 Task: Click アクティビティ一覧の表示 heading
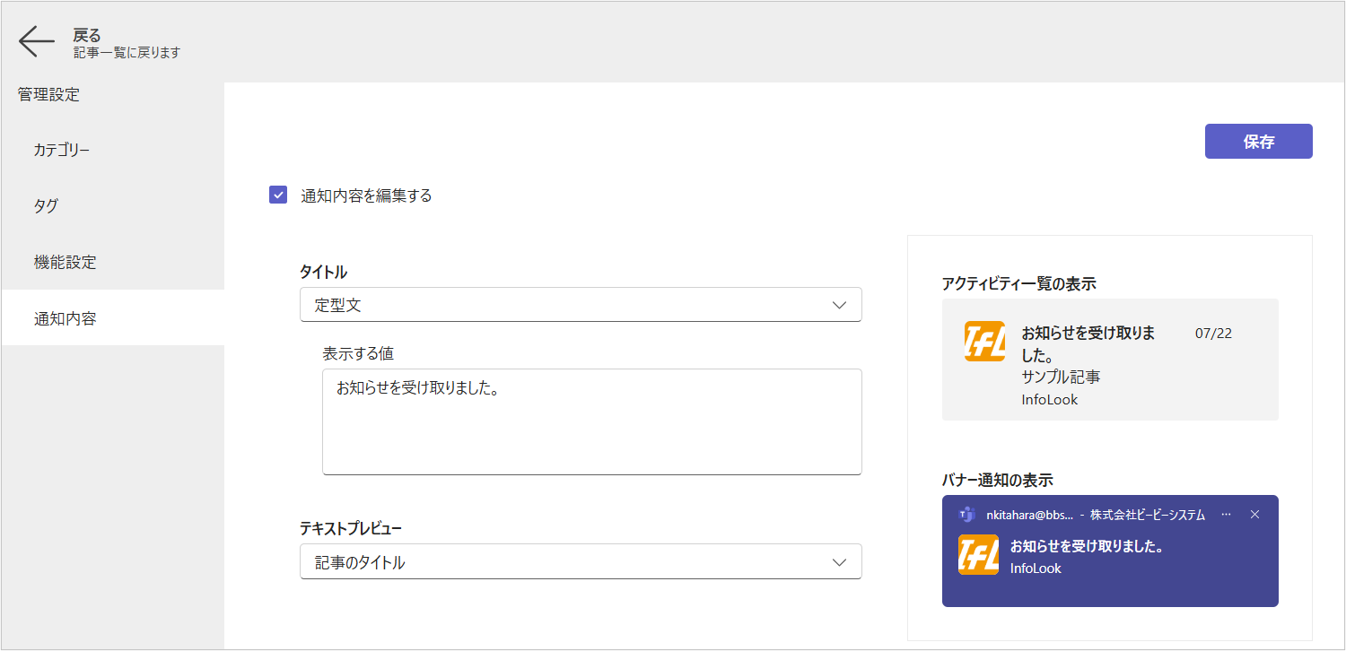click(1019, 283)
